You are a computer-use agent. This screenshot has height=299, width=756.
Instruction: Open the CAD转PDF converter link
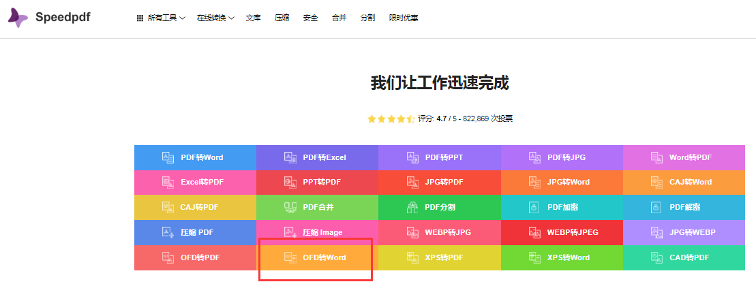click(684, 257)
